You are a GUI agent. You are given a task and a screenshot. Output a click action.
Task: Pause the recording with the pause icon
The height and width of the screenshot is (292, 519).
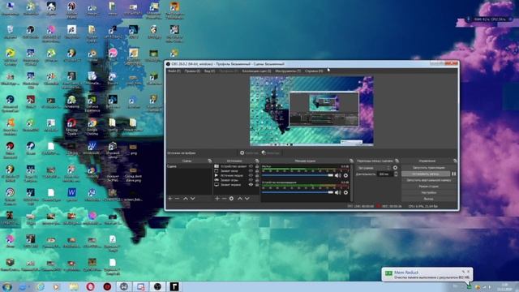[454, 174]
